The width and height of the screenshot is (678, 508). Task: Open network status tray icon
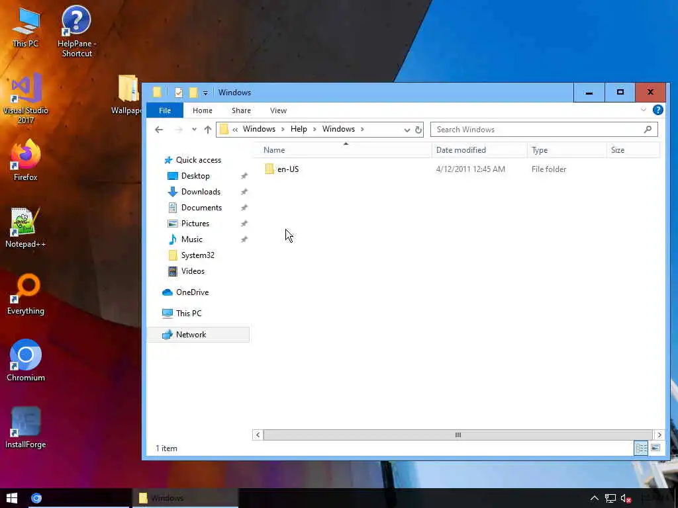(x=610, y=499)
